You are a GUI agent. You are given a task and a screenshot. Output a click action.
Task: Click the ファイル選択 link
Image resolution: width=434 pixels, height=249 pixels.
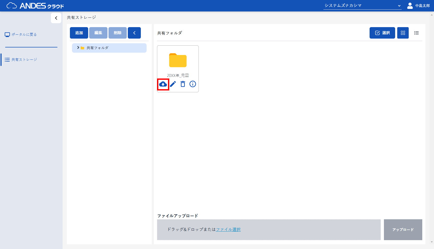pyautogui.click(x=228, y=229)
